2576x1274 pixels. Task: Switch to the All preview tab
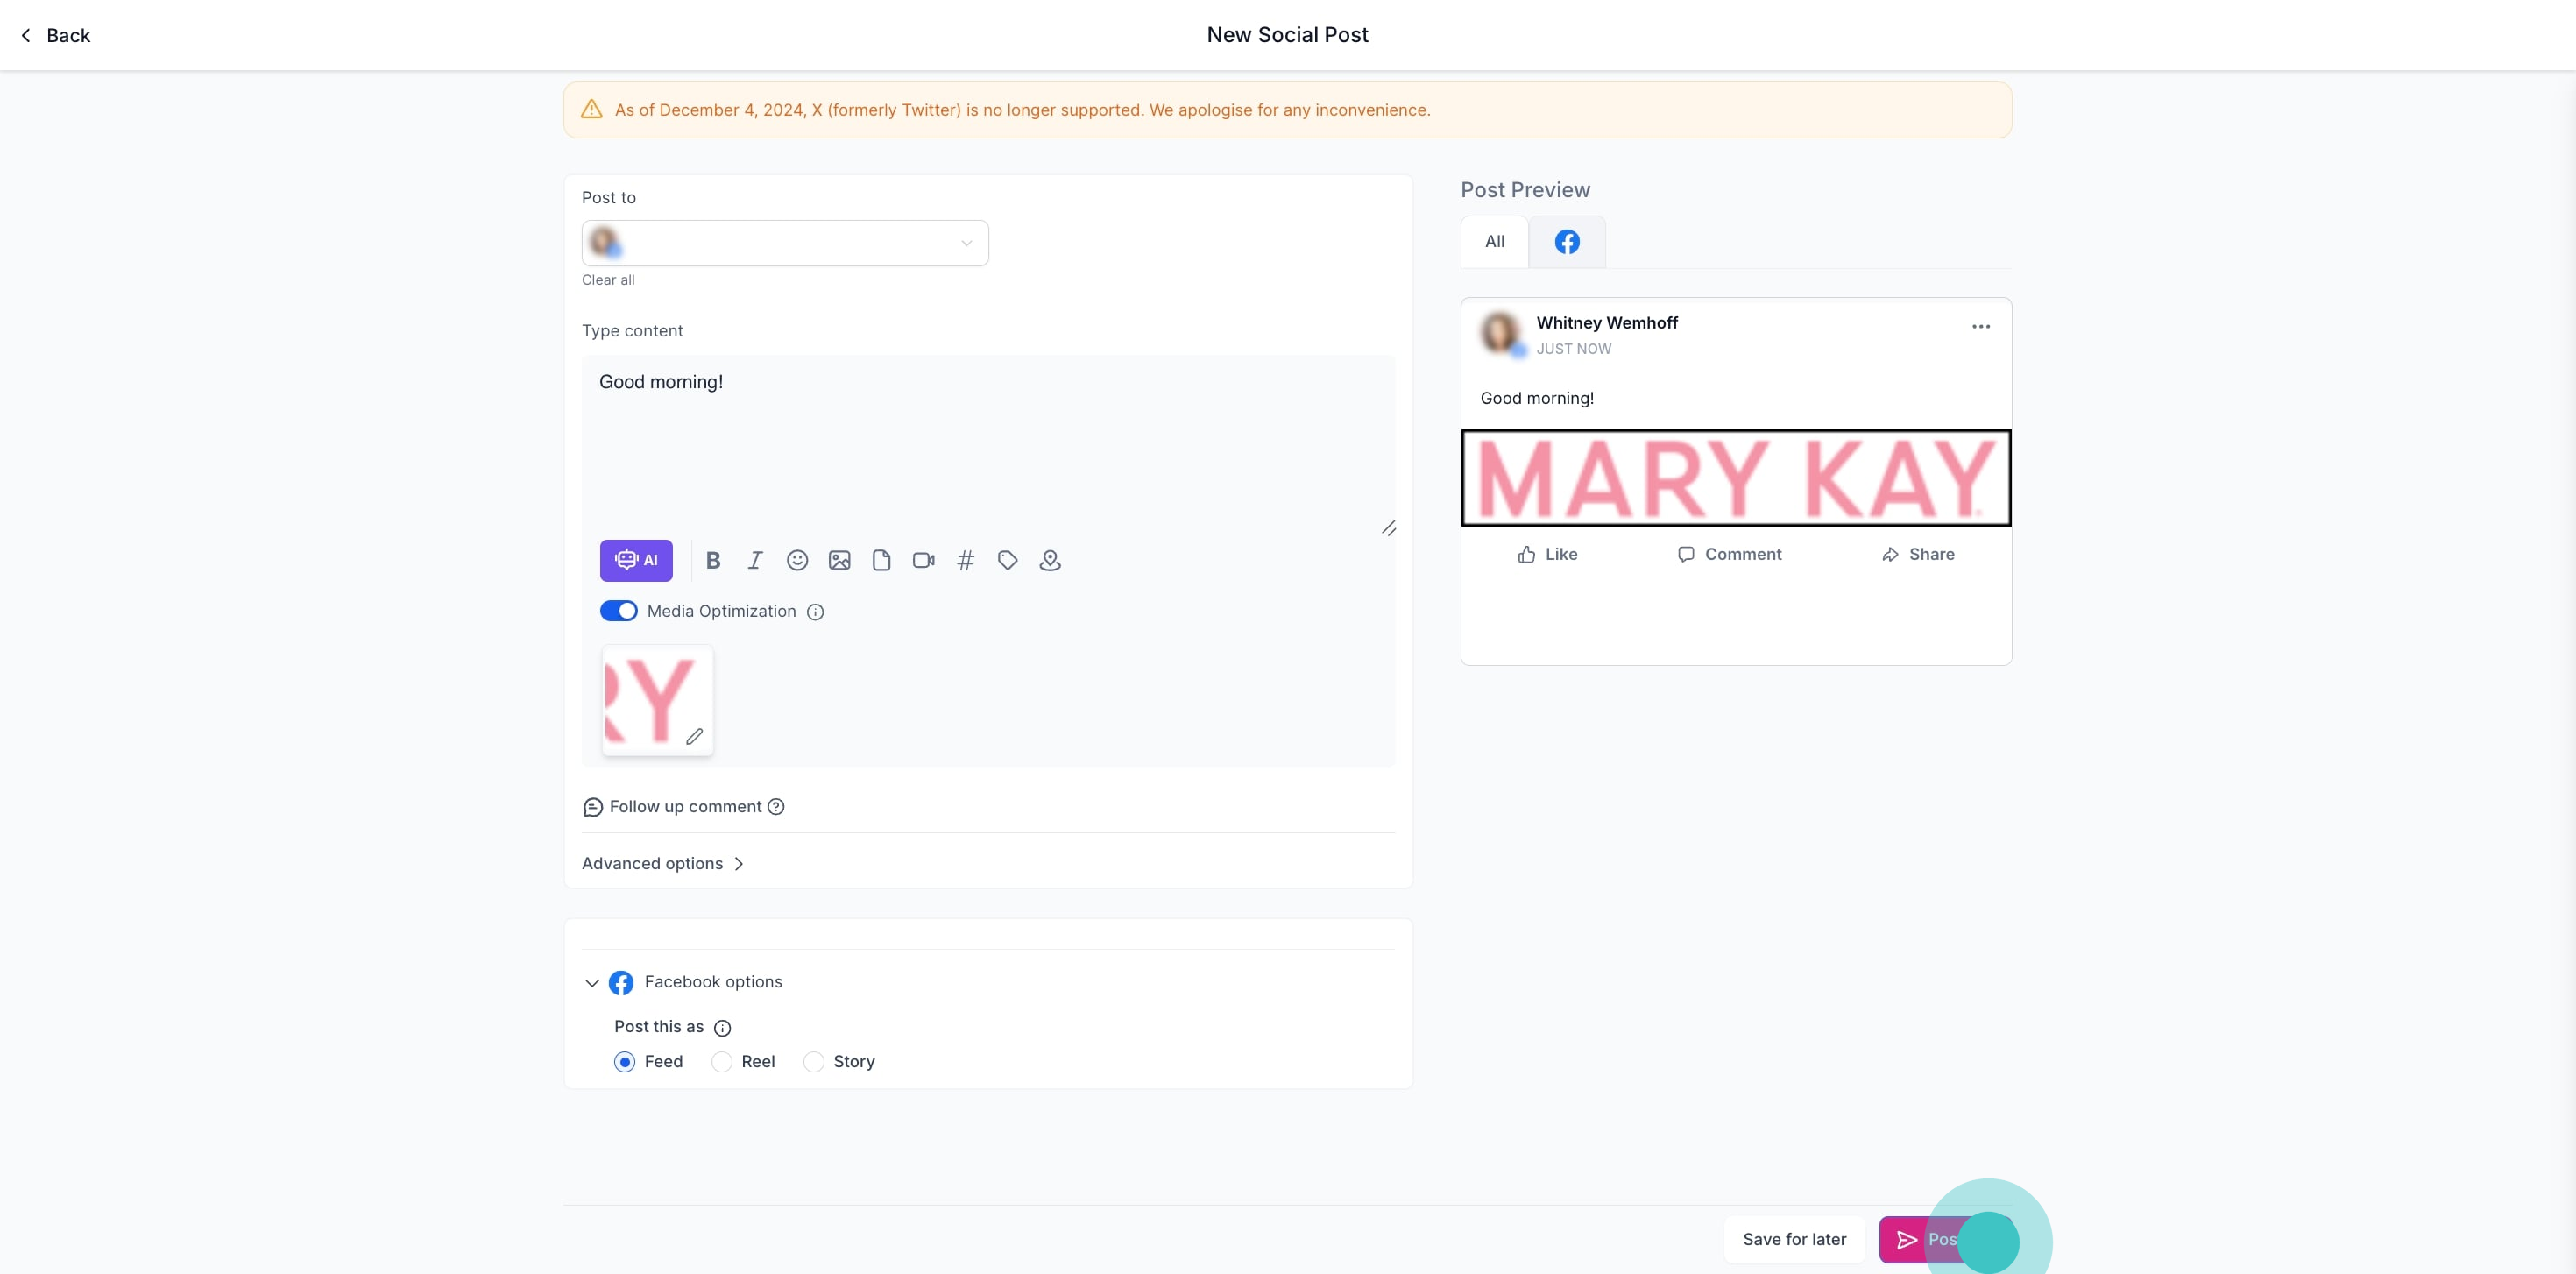[1494, 242]
